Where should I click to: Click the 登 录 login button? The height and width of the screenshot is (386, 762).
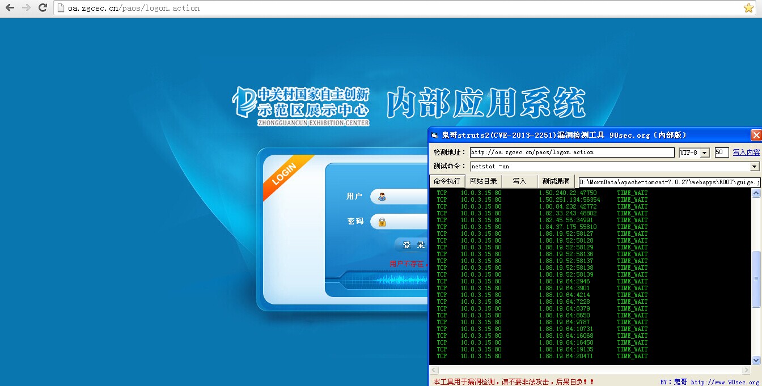[x=412, y=245]
